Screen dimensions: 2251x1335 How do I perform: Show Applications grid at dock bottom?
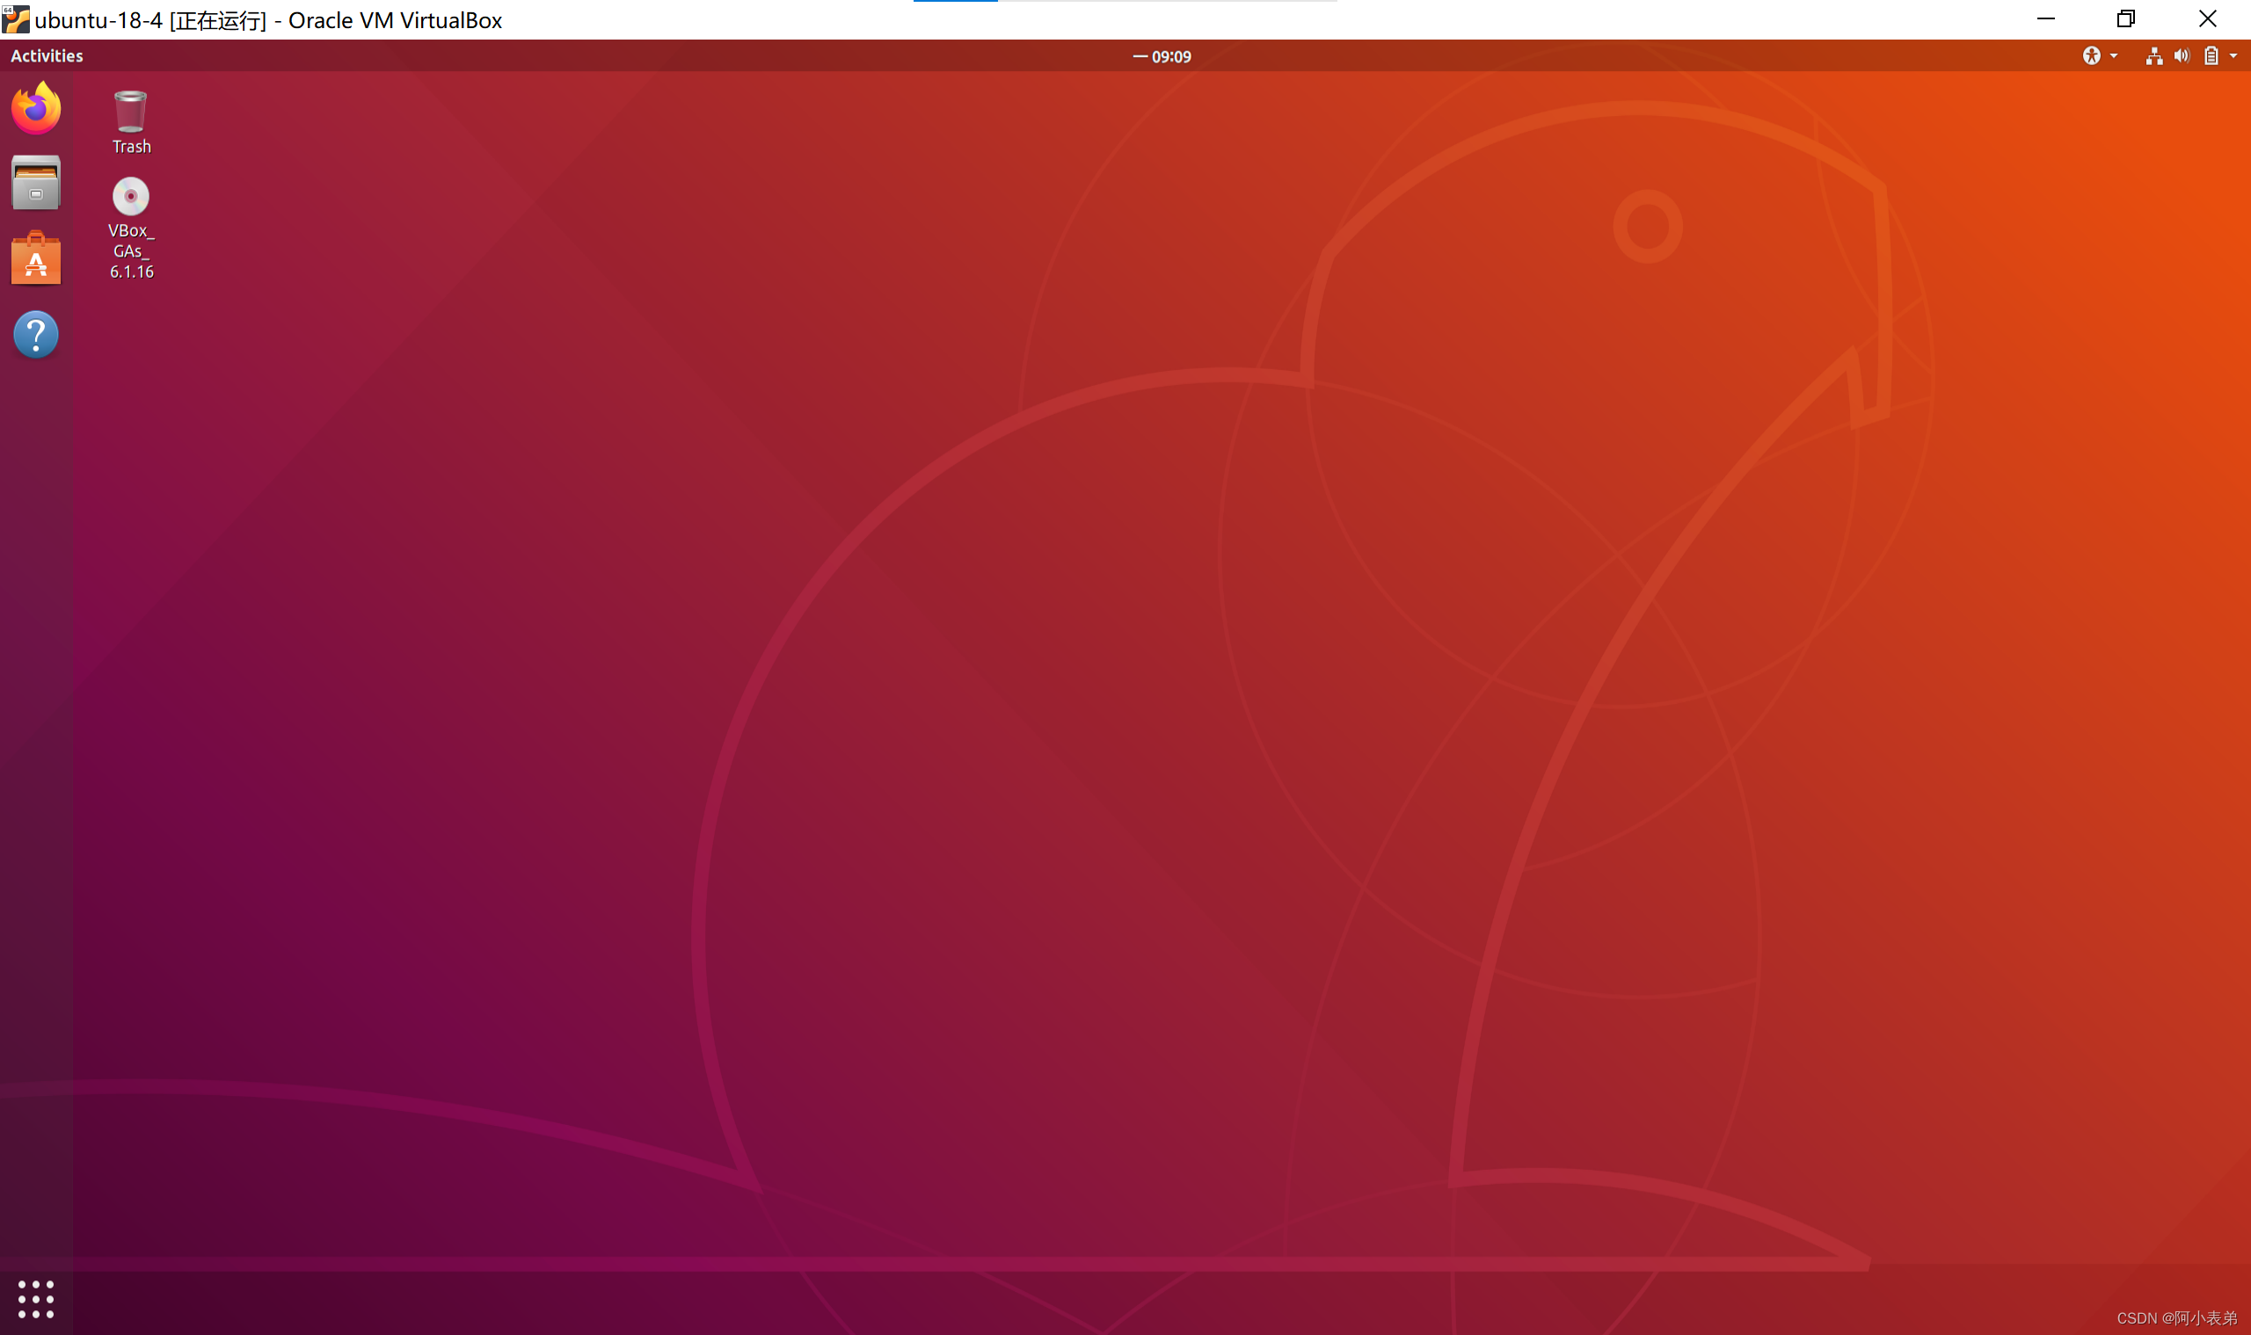(x=36, y=1299)
